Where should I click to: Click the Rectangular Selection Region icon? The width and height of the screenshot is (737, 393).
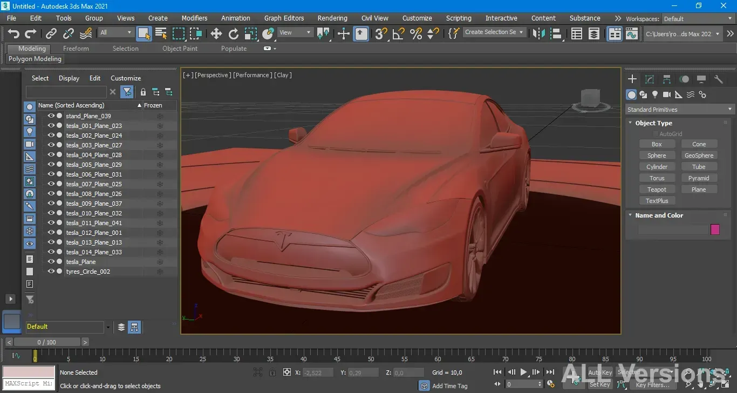(179, 33)
